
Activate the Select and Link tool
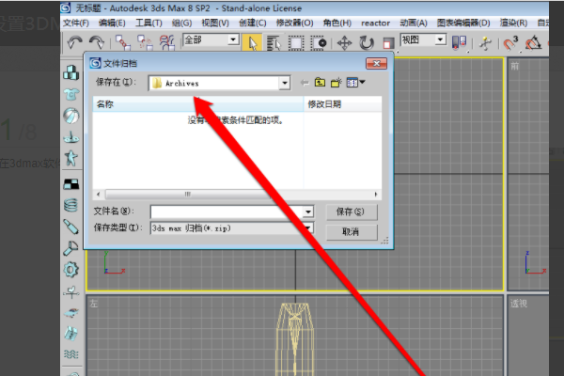(x=122, y=43)
